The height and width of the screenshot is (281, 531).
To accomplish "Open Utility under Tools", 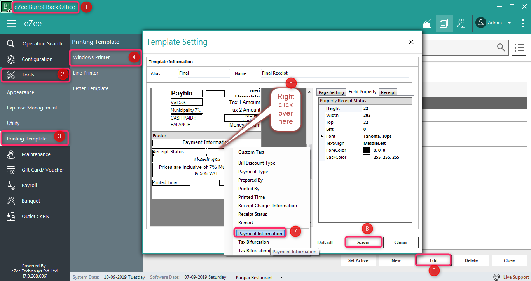I will pyautogui.click(x=13, y=123).
